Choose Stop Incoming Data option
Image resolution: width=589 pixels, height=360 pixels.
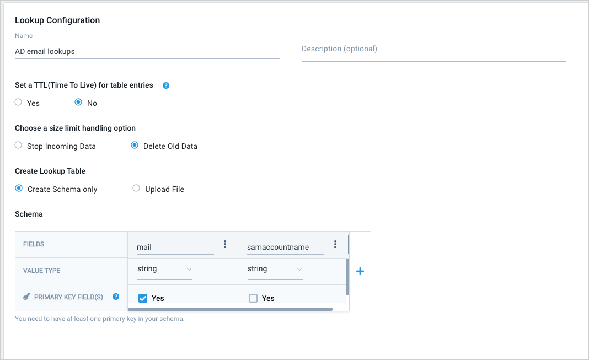[17, 146]
